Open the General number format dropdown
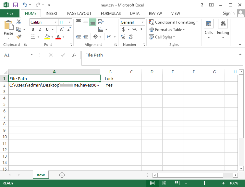The image size is (245, 187). pos(142,22)
